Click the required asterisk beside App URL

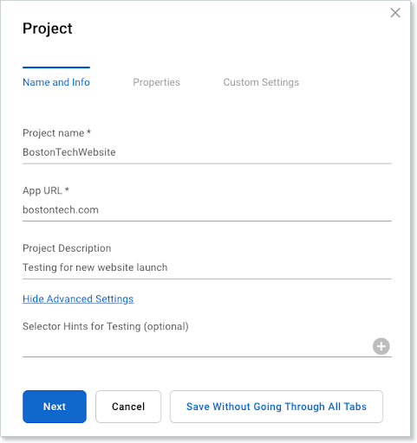(x=67, y=189)
